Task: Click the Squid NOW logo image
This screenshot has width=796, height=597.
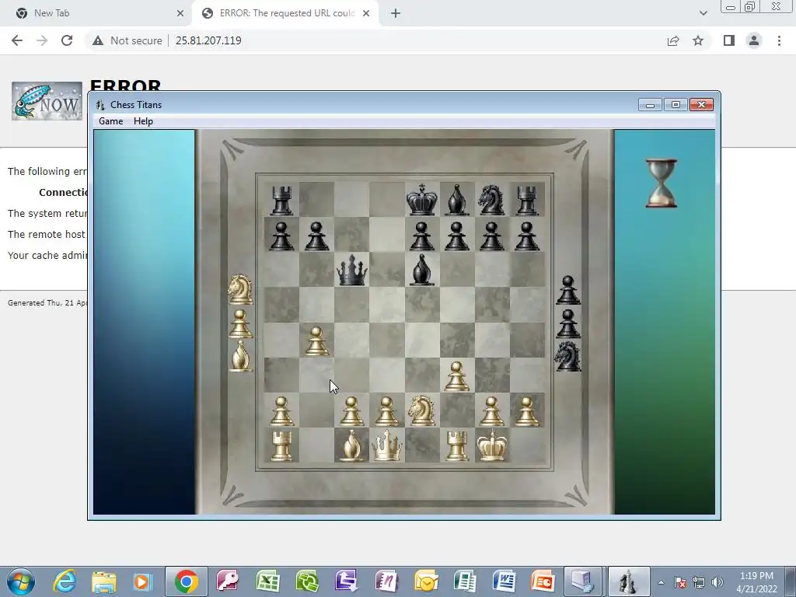Action: 47,101
